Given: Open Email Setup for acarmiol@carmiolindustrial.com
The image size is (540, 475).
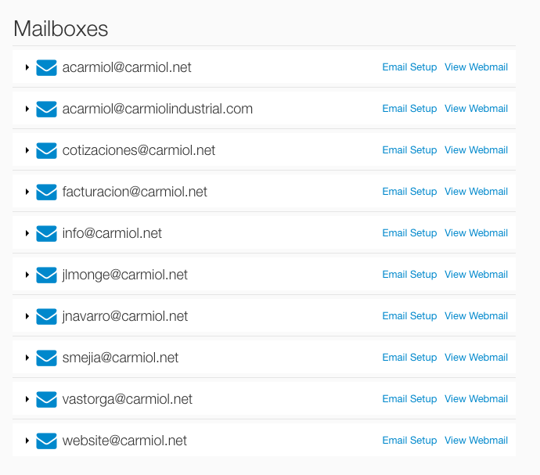Looking at the screenshot, I should click(x=409, y=109).
